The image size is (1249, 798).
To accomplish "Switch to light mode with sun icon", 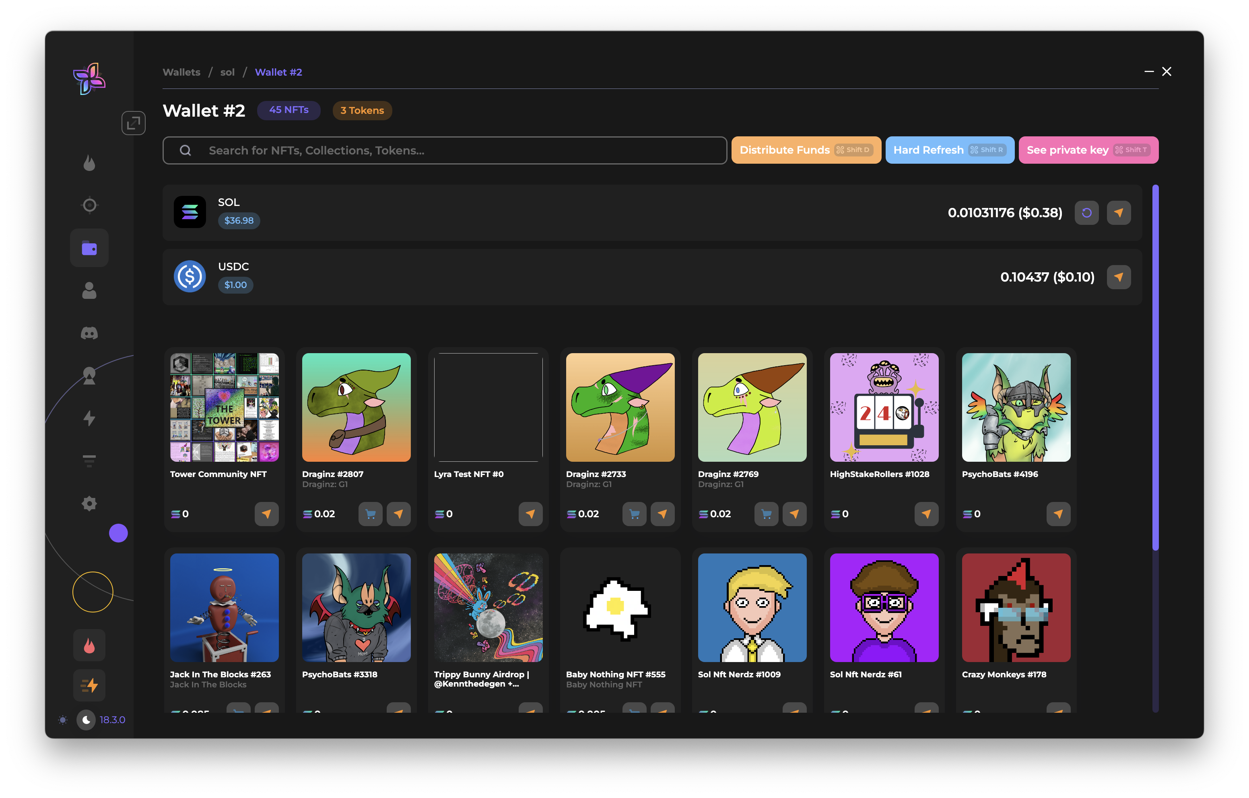I will point(63,720).
